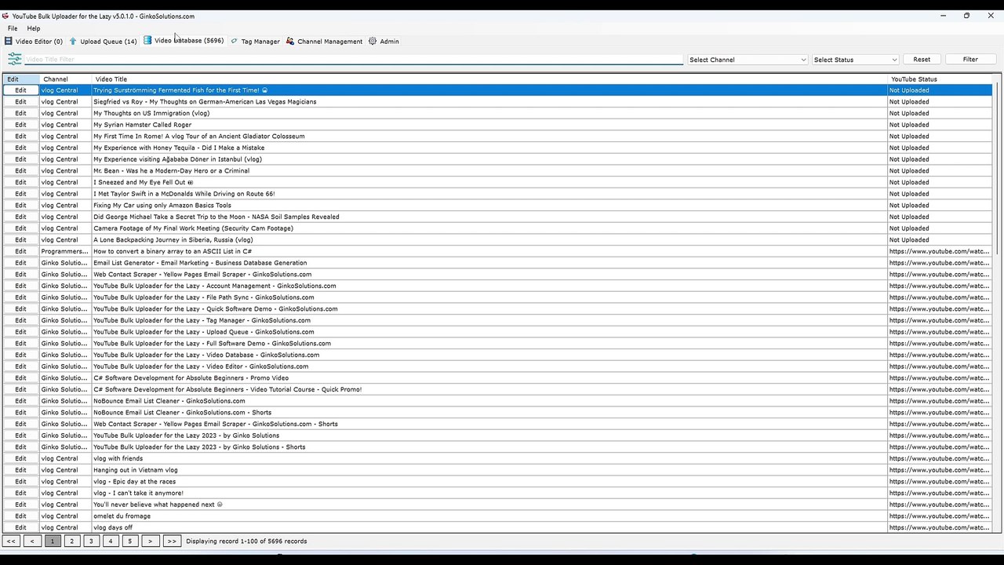Click 'vlog - Epic day at the races' title
This screenshot has height=565, width=1004.
[x=134, y=481]
